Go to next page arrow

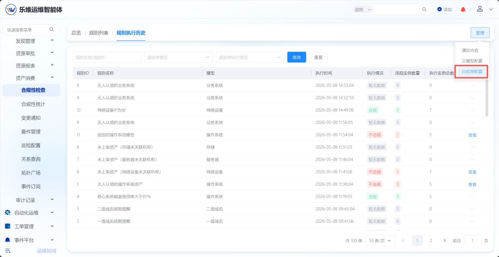[445, 240]
